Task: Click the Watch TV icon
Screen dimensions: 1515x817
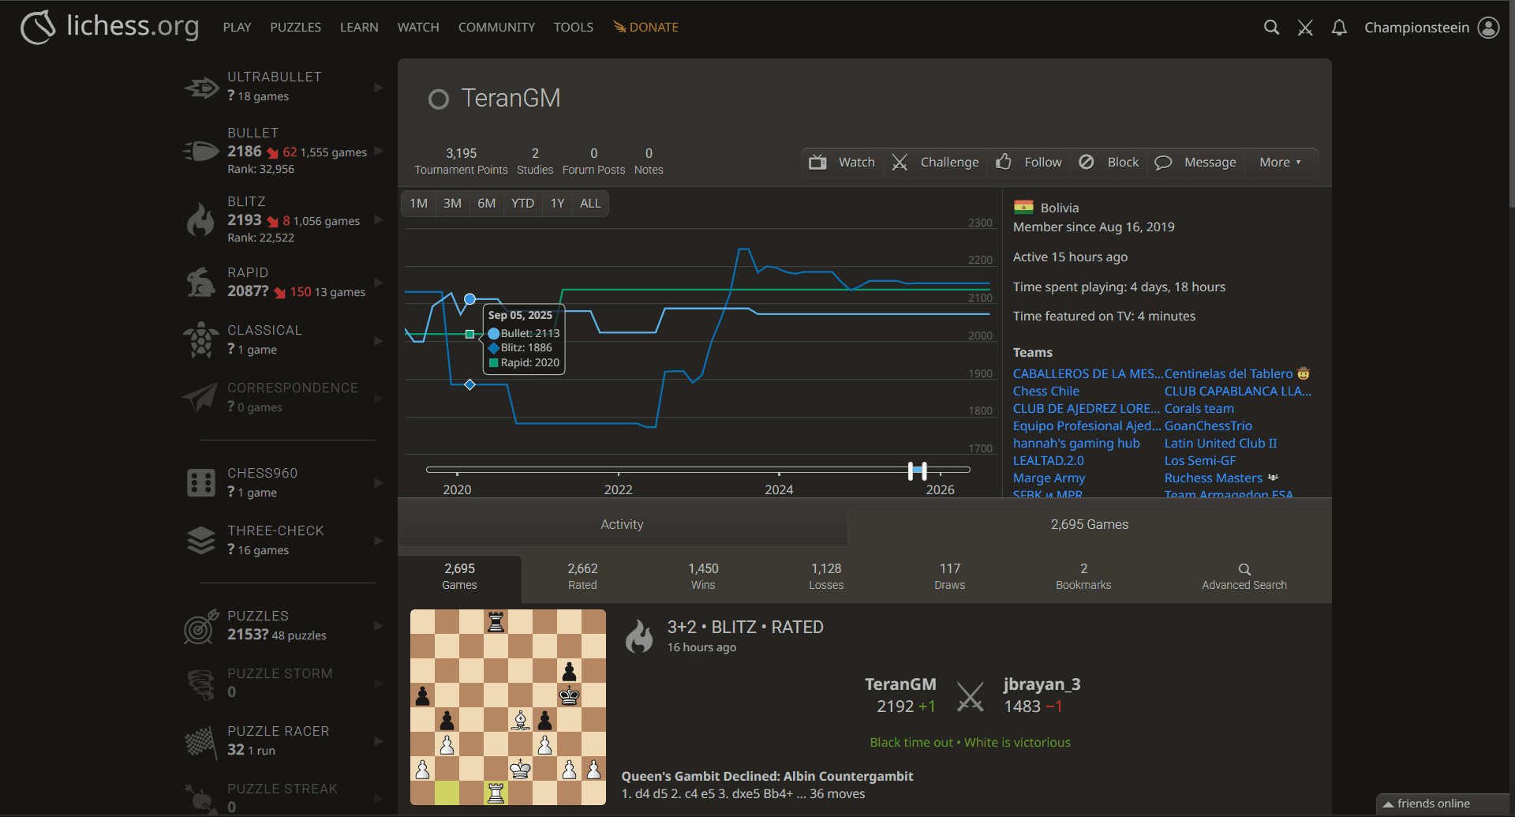Action: (x=817, y=162)
